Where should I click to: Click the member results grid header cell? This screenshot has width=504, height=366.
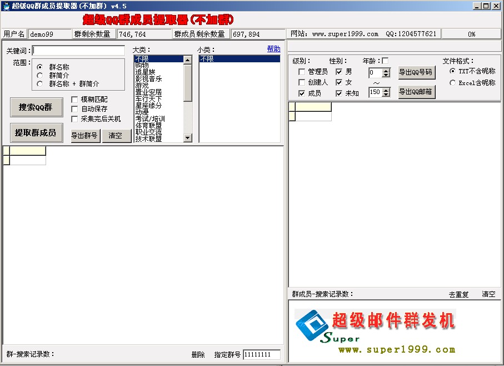(313, 107)
